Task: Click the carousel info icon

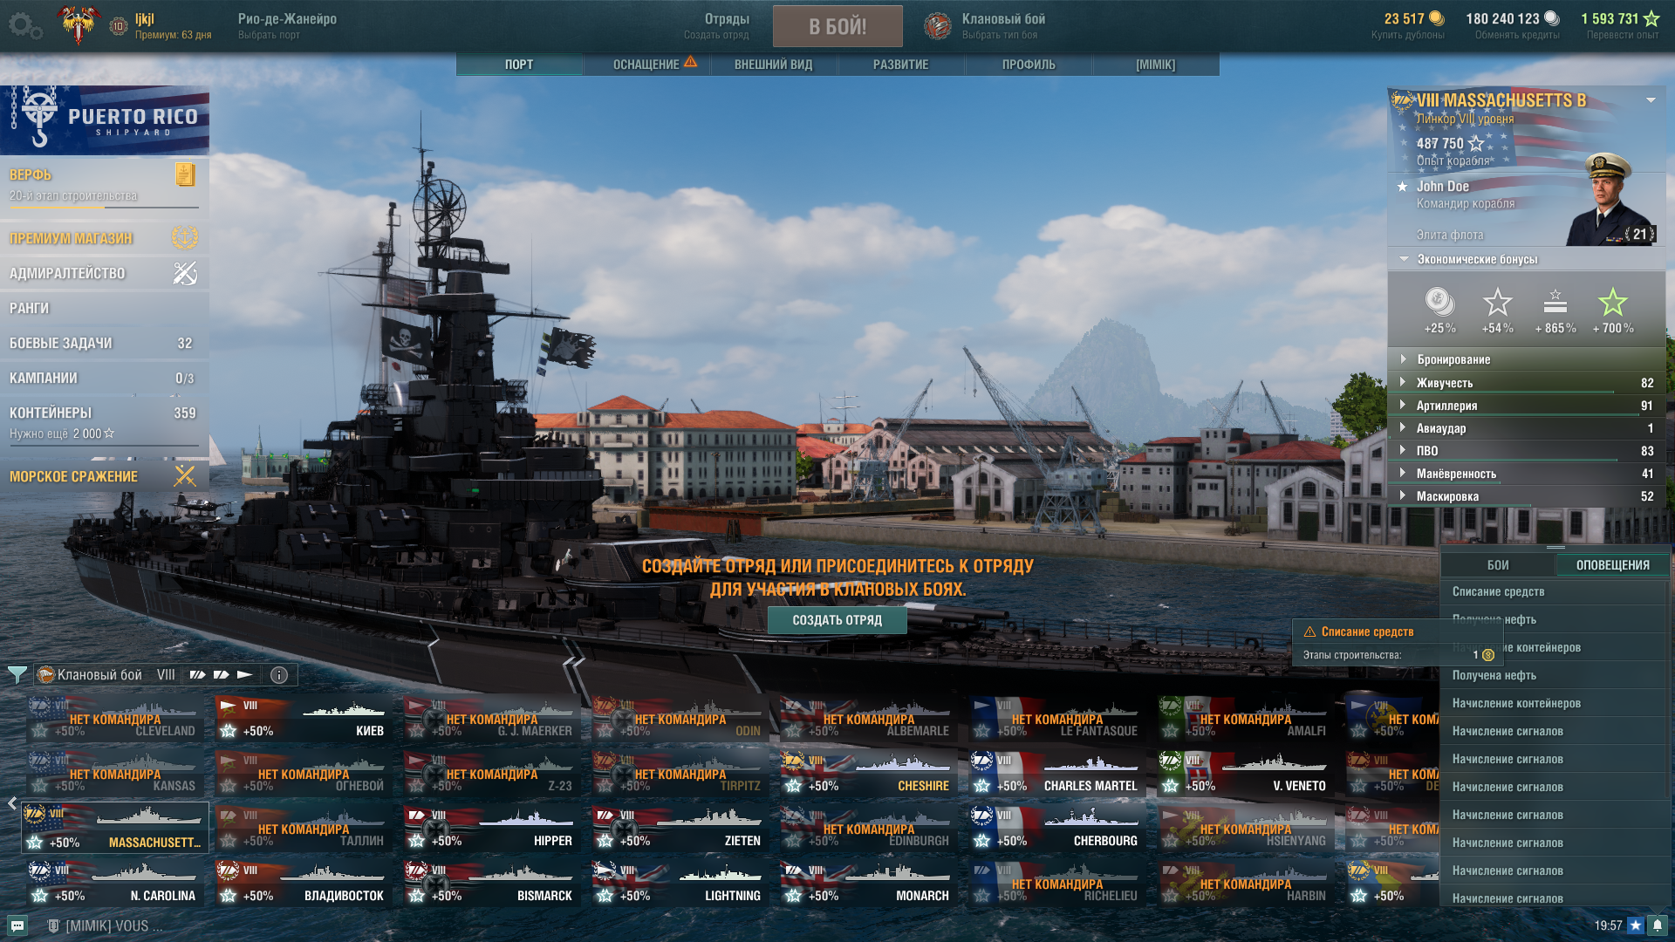Action: pos(279,674)
